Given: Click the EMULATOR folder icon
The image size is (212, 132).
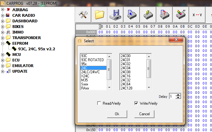Looking at the screenshot, I should [8, 66].
